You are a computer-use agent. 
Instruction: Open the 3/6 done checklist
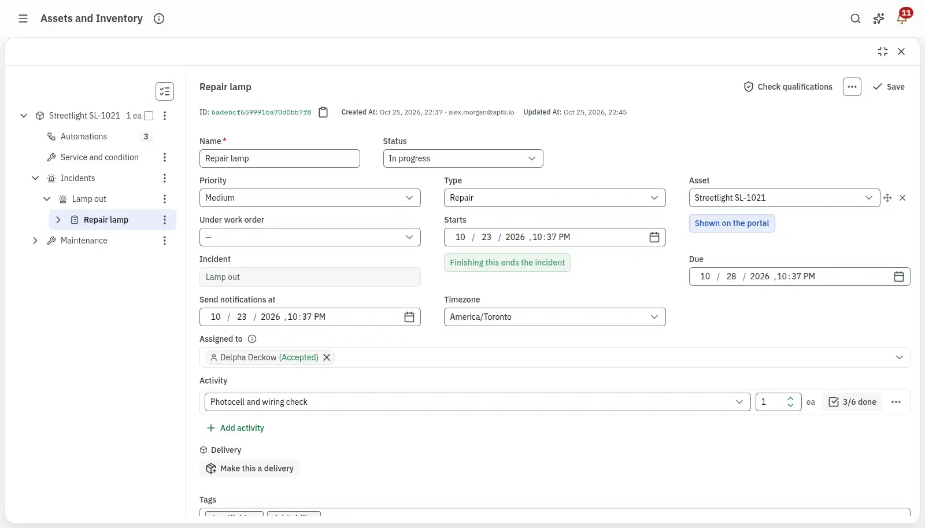[852, 402]
